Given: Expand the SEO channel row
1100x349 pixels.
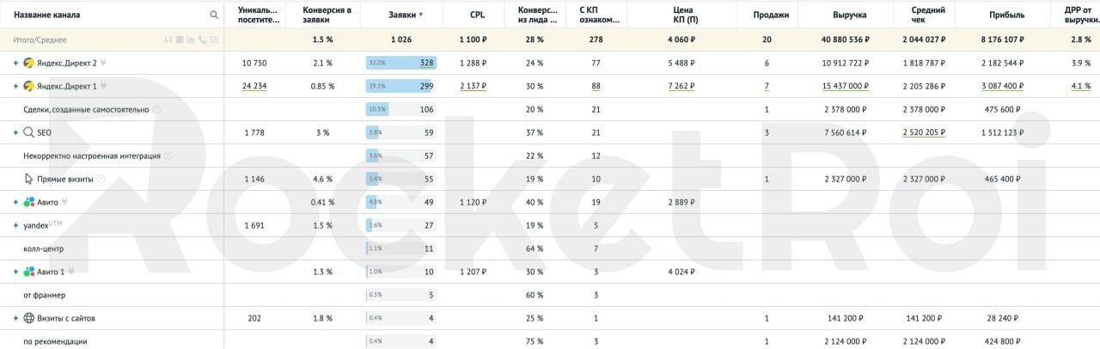Looking at the screenshot, I should pos(15,132).
